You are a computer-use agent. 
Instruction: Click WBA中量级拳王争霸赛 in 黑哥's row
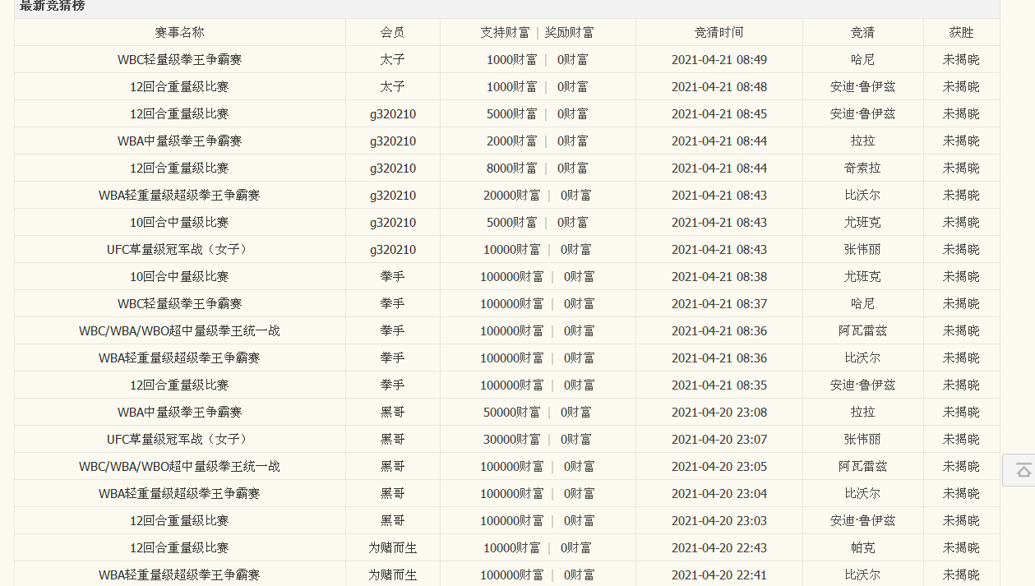pyautogui.click(x=179, y=412)
